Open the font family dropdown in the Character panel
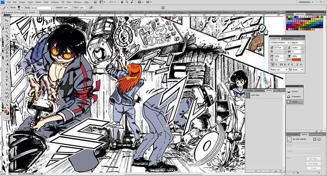 [x=280, y=43]
